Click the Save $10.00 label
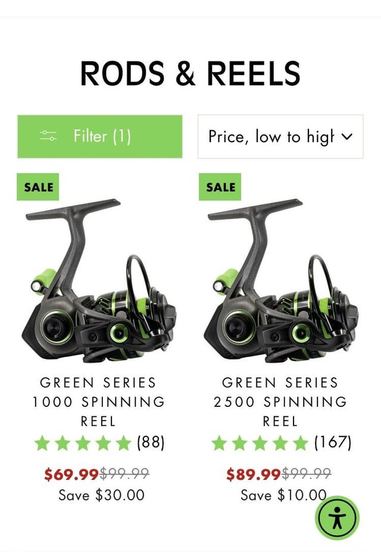381x552 pixels. click(284, 495)
